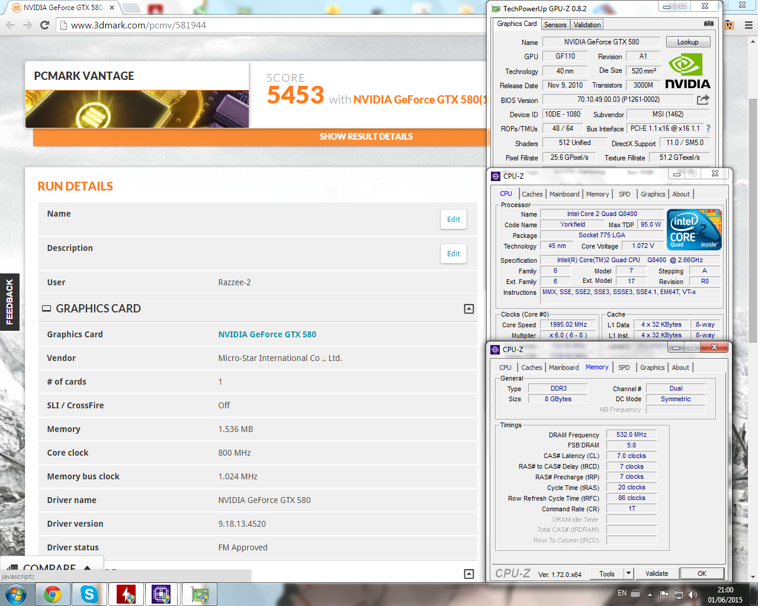Collapse the Graphics Card section
Image resolution: width=758 pixels, height=606 pixels.
468,309
